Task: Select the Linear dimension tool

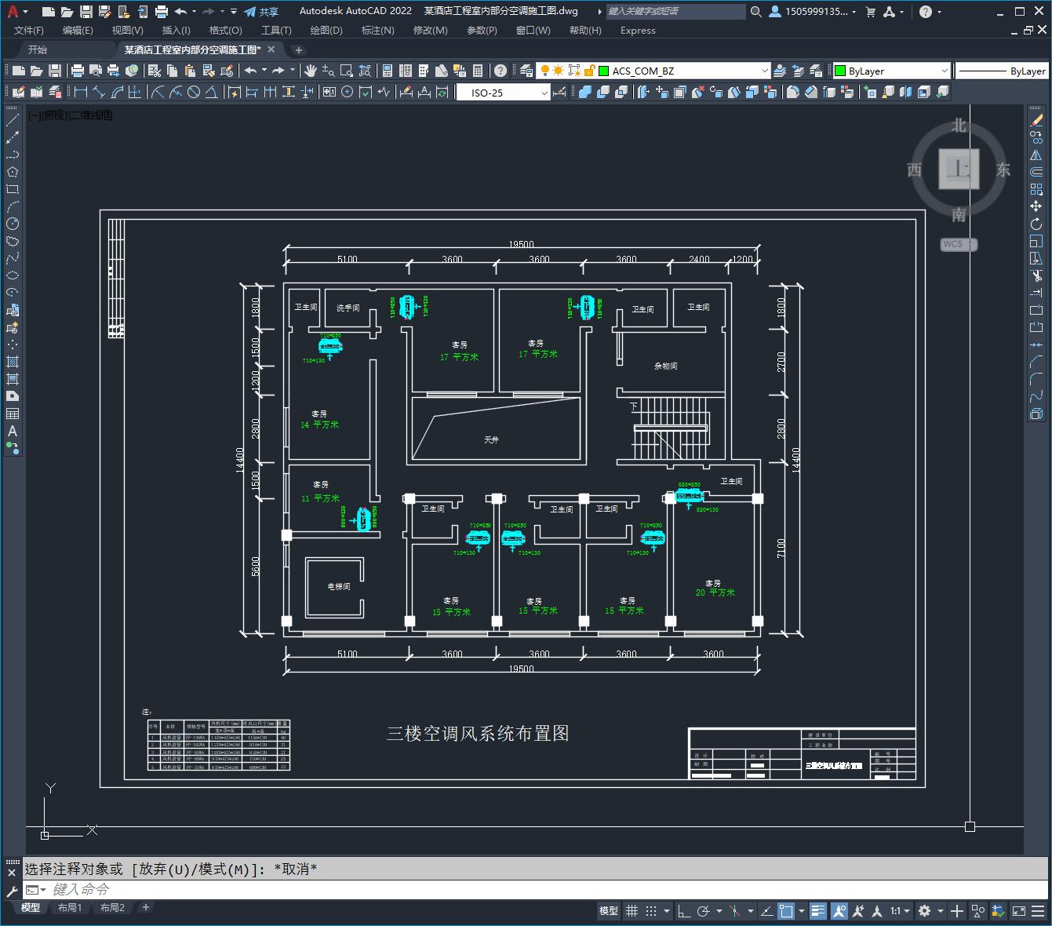Action: click(x=81, y=93)
